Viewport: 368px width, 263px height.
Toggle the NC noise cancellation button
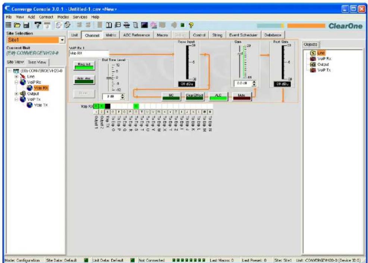pyautogui.click(x=171, y=96)
